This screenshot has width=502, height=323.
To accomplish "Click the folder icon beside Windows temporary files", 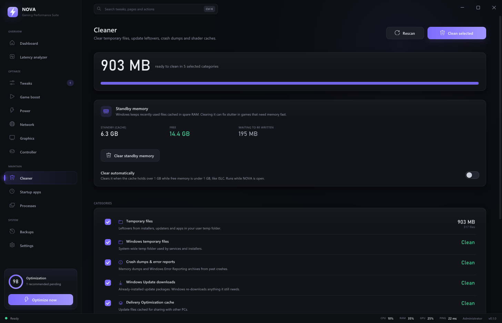I will [121, 242].
